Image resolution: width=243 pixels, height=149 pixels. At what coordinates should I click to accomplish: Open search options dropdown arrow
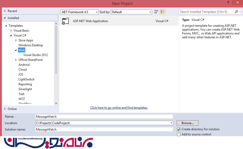click(240, 12)
